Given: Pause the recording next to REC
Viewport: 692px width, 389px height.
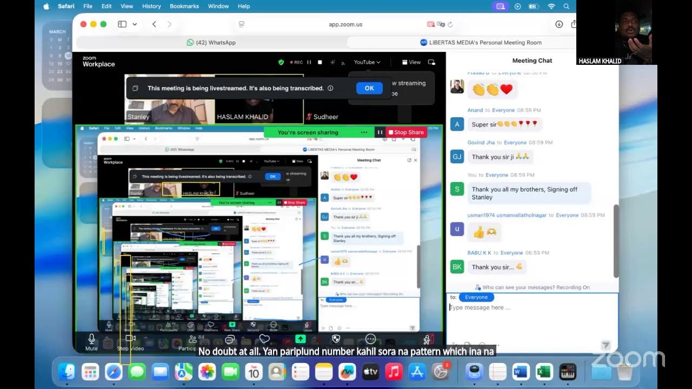Looking at the screenshot, I should (309, 62).
